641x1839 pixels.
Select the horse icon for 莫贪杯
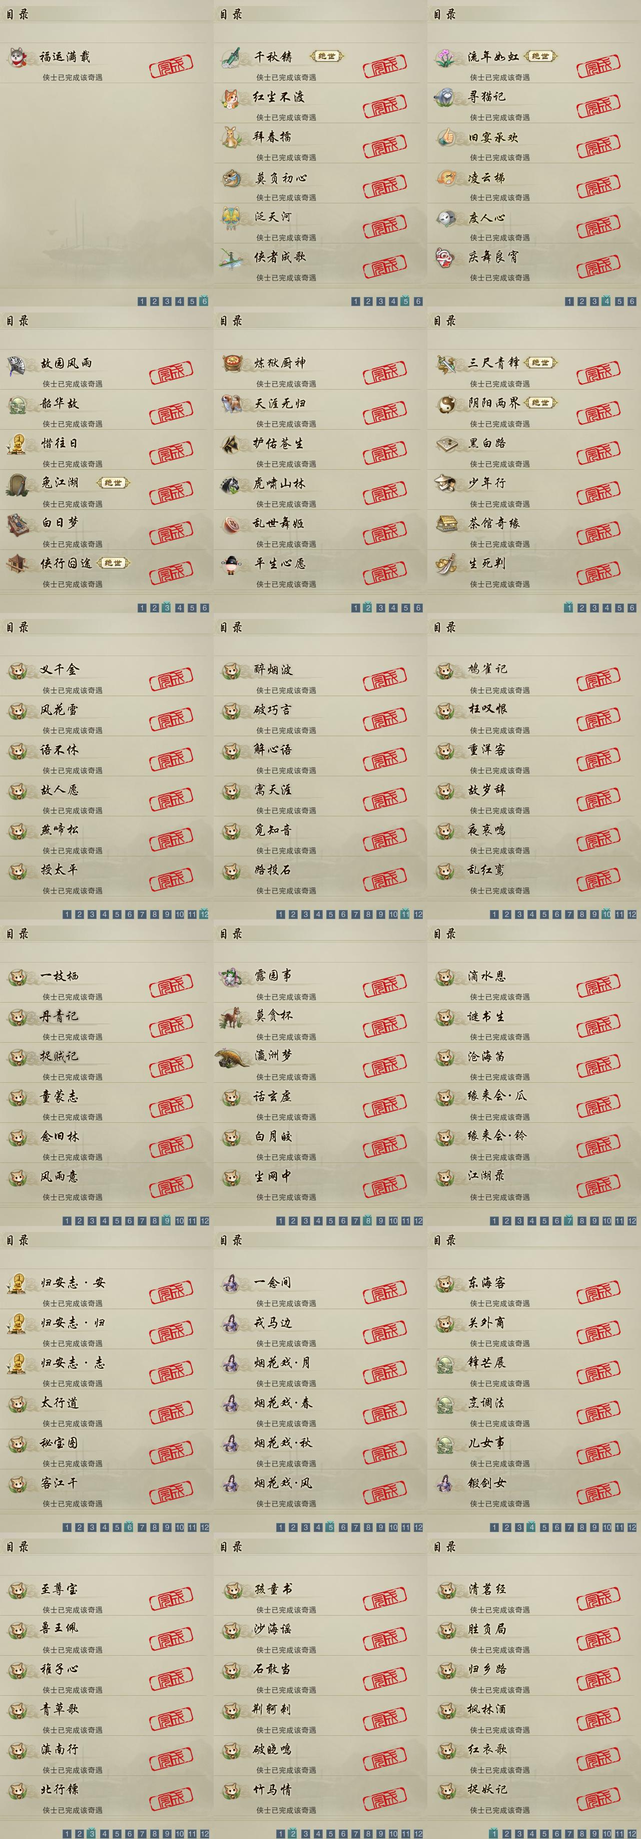231,1017
